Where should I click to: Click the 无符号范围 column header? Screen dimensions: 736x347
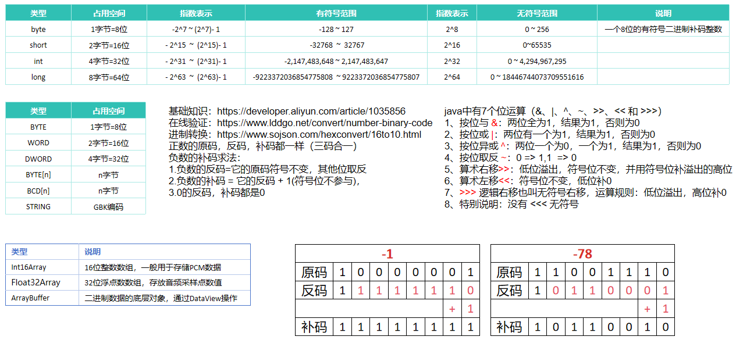(536, 13)
